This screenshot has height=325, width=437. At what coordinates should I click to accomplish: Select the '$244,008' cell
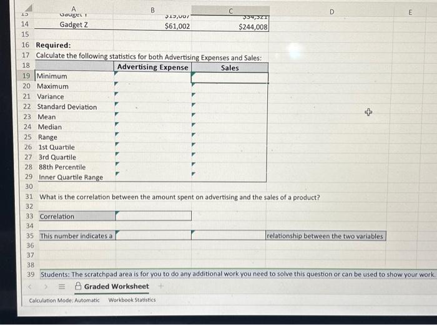click(230, 26)
